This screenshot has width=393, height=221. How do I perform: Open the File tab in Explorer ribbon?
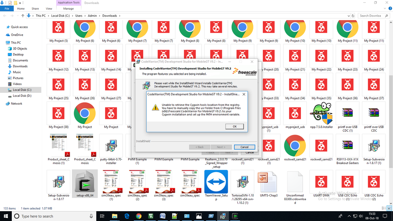[x=7, y=9]
